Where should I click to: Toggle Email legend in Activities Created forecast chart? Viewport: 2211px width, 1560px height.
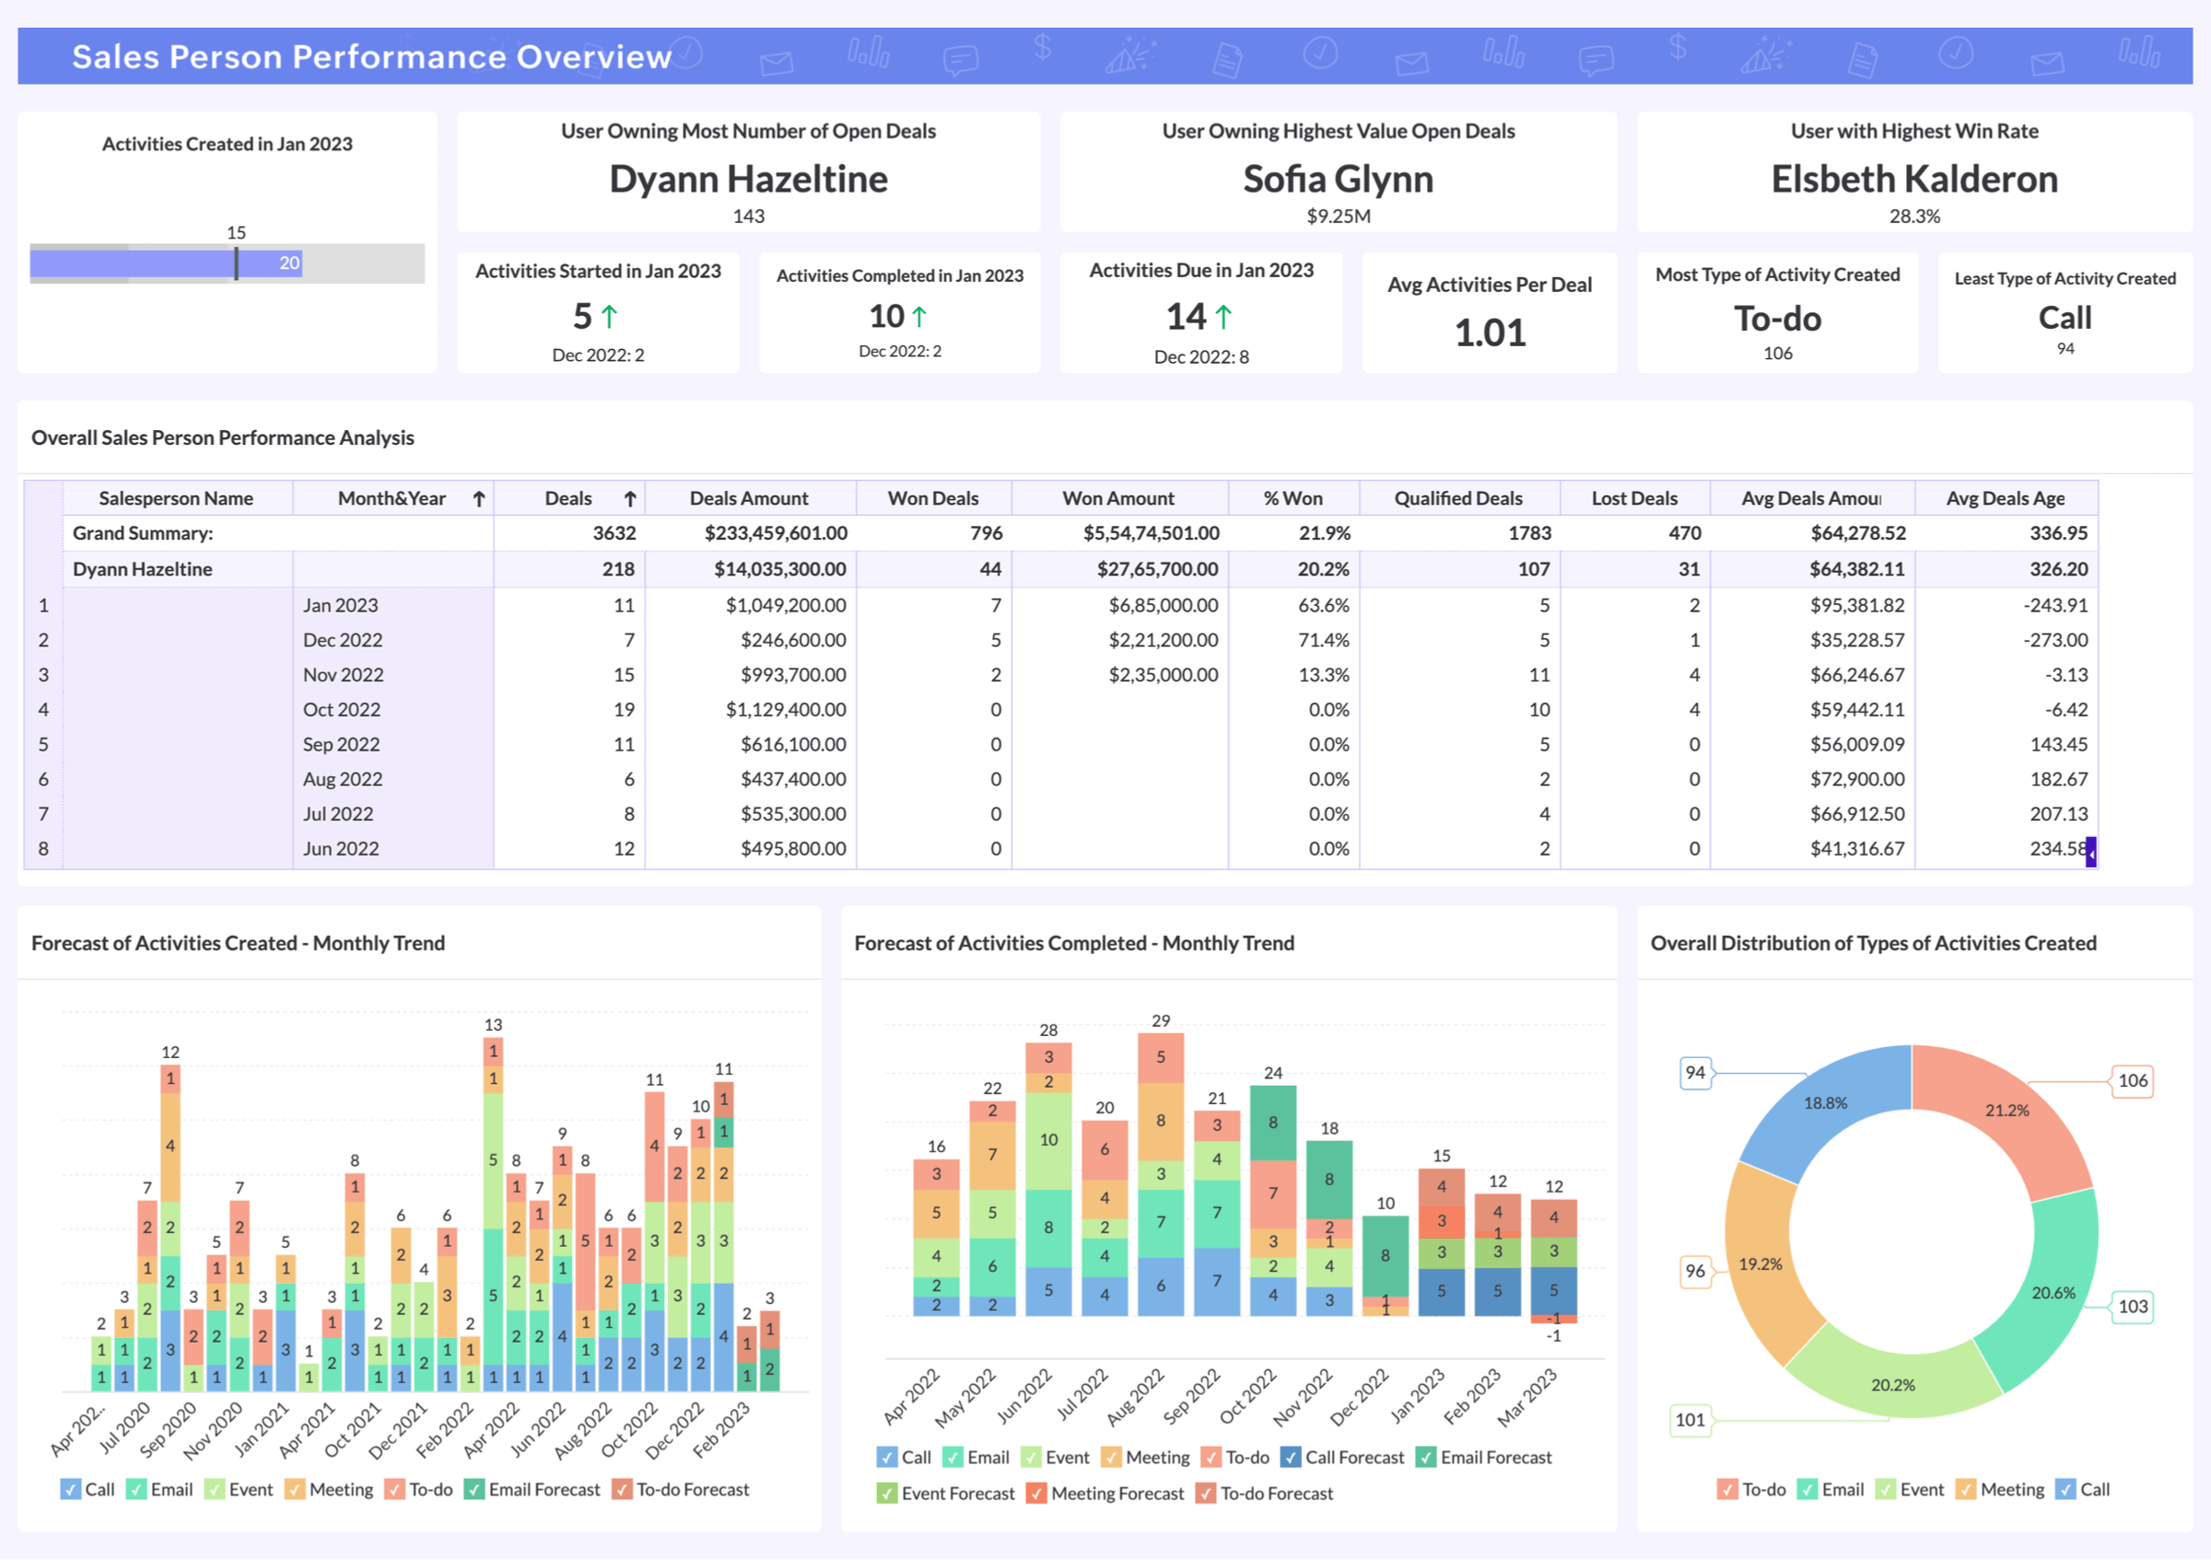(160, 1489)
